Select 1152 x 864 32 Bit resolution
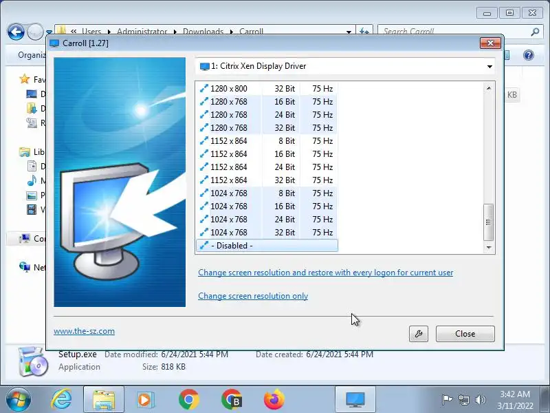The height and width of the screenshot is (413, 550). pyautogui.click(x=267, y=180)
